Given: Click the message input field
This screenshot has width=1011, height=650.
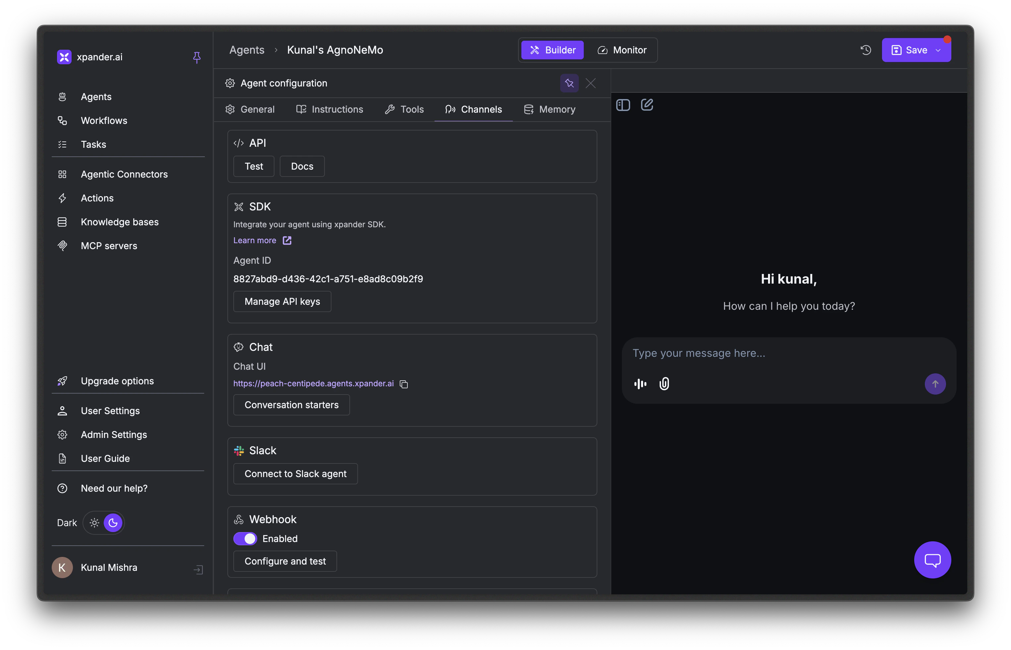Looking at the screenshot, I should coord(788,353).
